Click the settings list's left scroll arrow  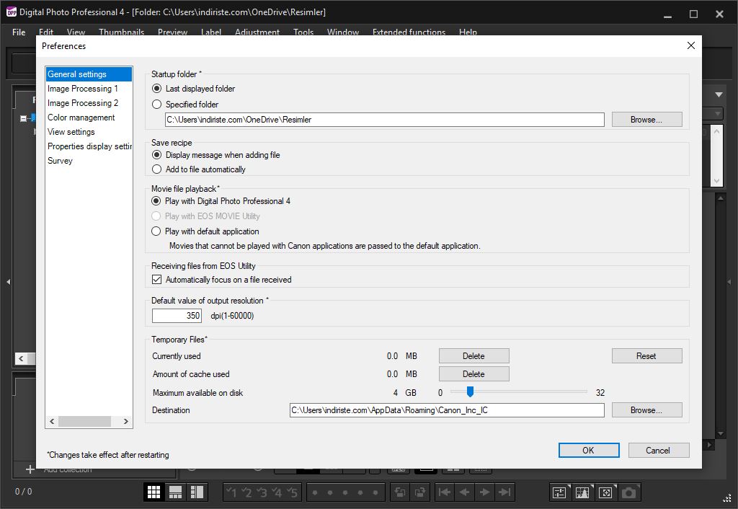coord(52,422)
